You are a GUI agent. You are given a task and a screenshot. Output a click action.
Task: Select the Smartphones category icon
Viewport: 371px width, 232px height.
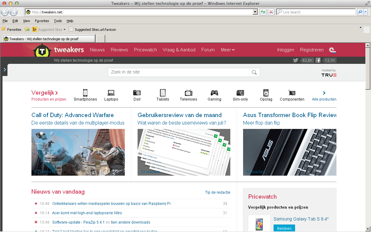pyautogui.click(x=85, y=92)
